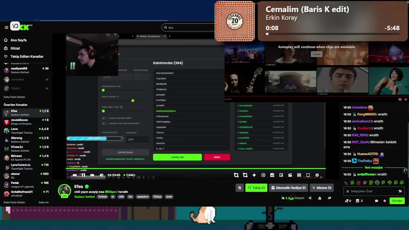Open chat bubble options icon

pyautogui.click(x=376, y=201)
